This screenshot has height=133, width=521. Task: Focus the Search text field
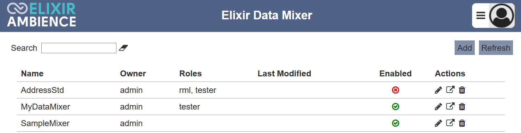click(79, 48)
